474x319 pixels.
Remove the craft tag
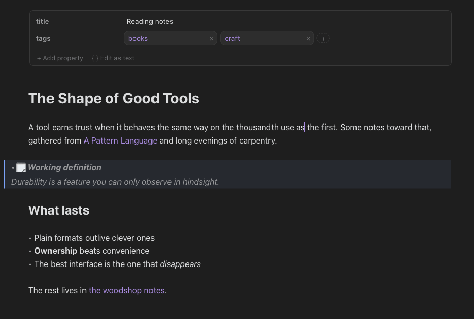(308, 39)
